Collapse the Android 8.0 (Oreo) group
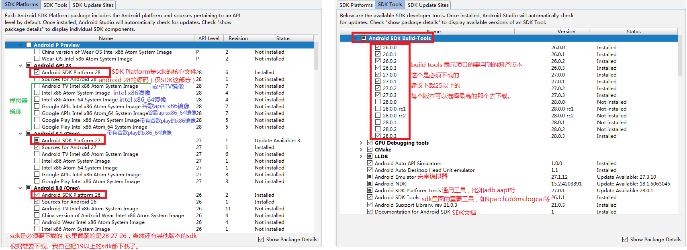The image size is (687, 250). pos(20,188)
